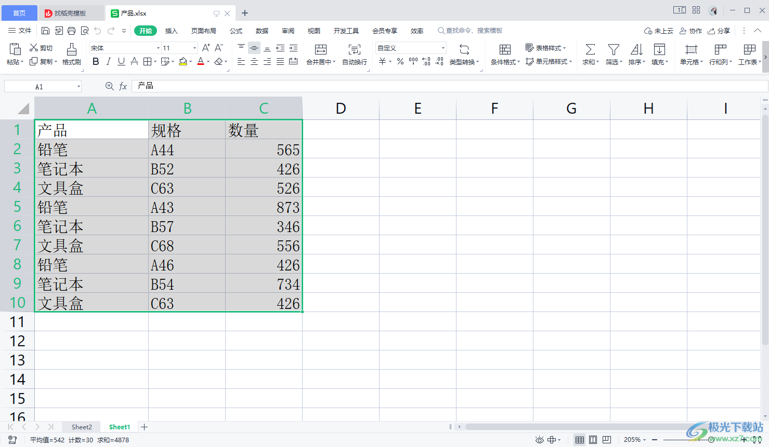The image size is (769, 447).
Task: Toggle Italic formatting
Action: 108,61
